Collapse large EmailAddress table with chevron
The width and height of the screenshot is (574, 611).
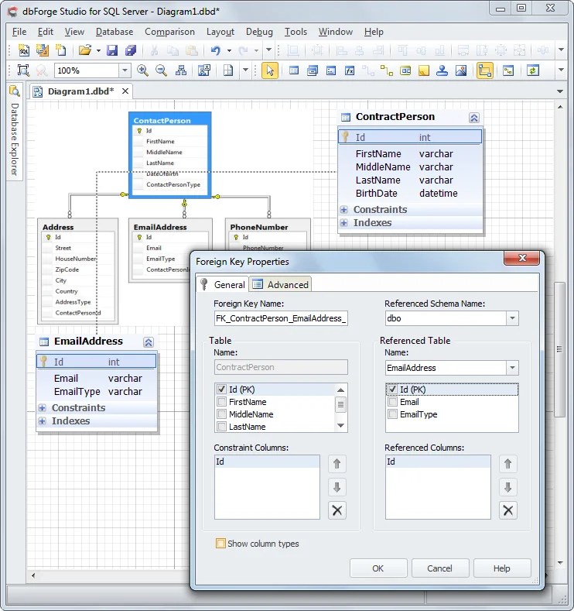click(x=149, y=342)
